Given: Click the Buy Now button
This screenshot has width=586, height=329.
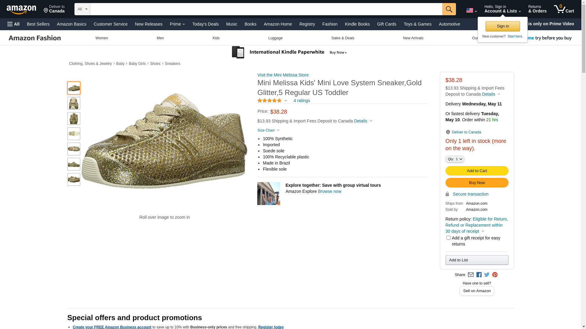Looking at the screenshot, I should [477, 183].
